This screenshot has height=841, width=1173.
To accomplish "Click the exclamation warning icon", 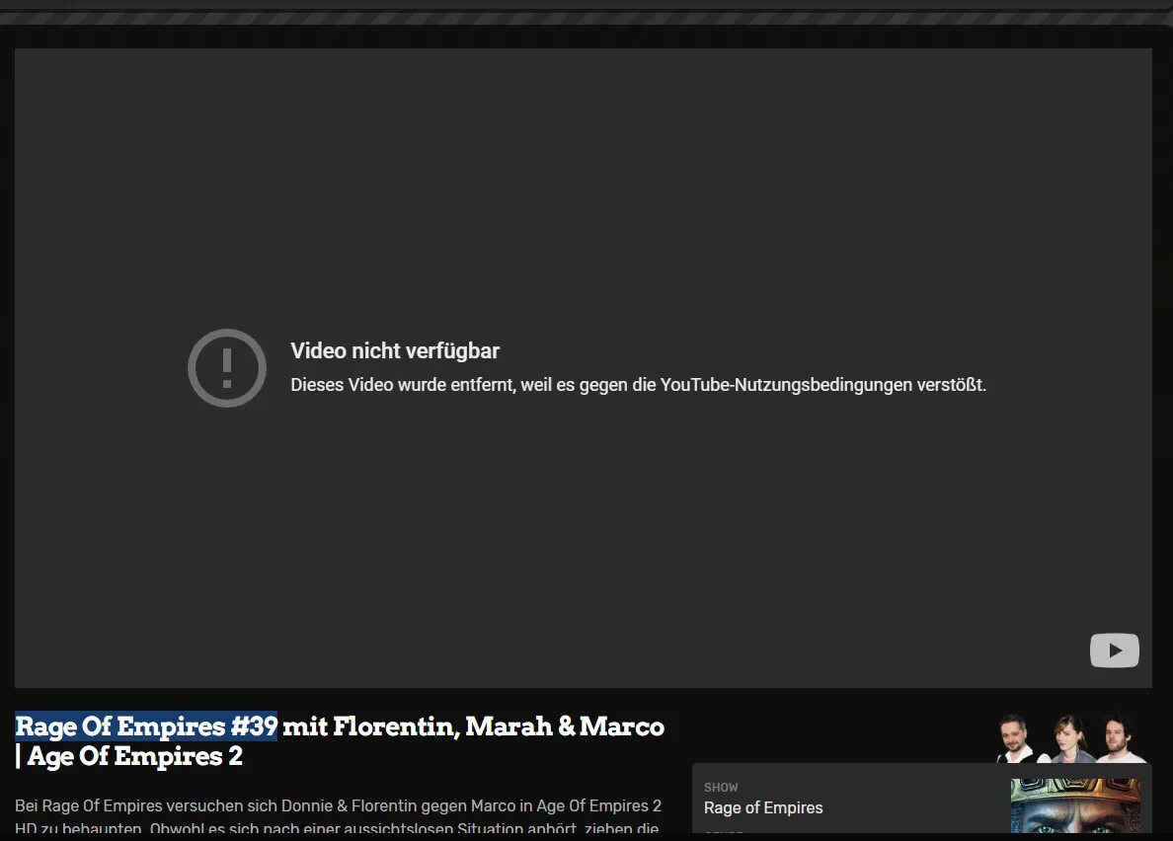I will pyautogui.click(x=227, y=368).
